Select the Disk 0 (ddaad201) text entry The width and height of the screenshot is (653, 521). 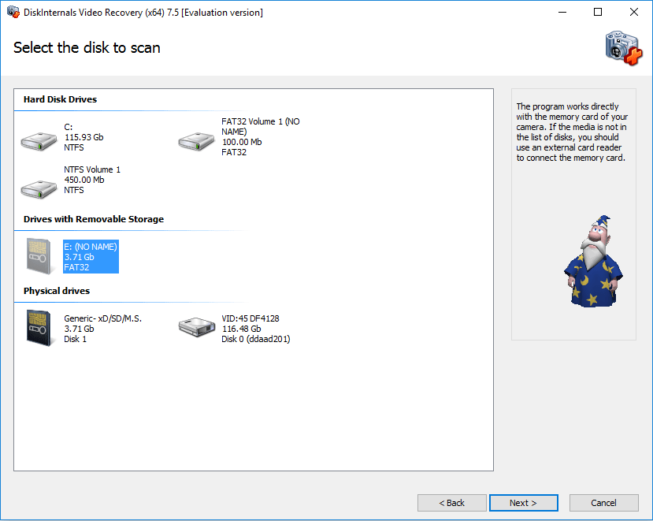click(255, 339)
